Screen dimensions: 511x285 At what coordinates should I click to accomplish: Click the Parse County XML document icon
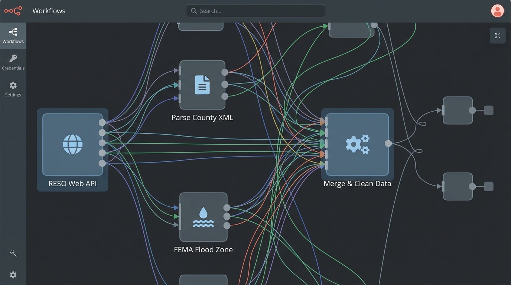(202, 84)
